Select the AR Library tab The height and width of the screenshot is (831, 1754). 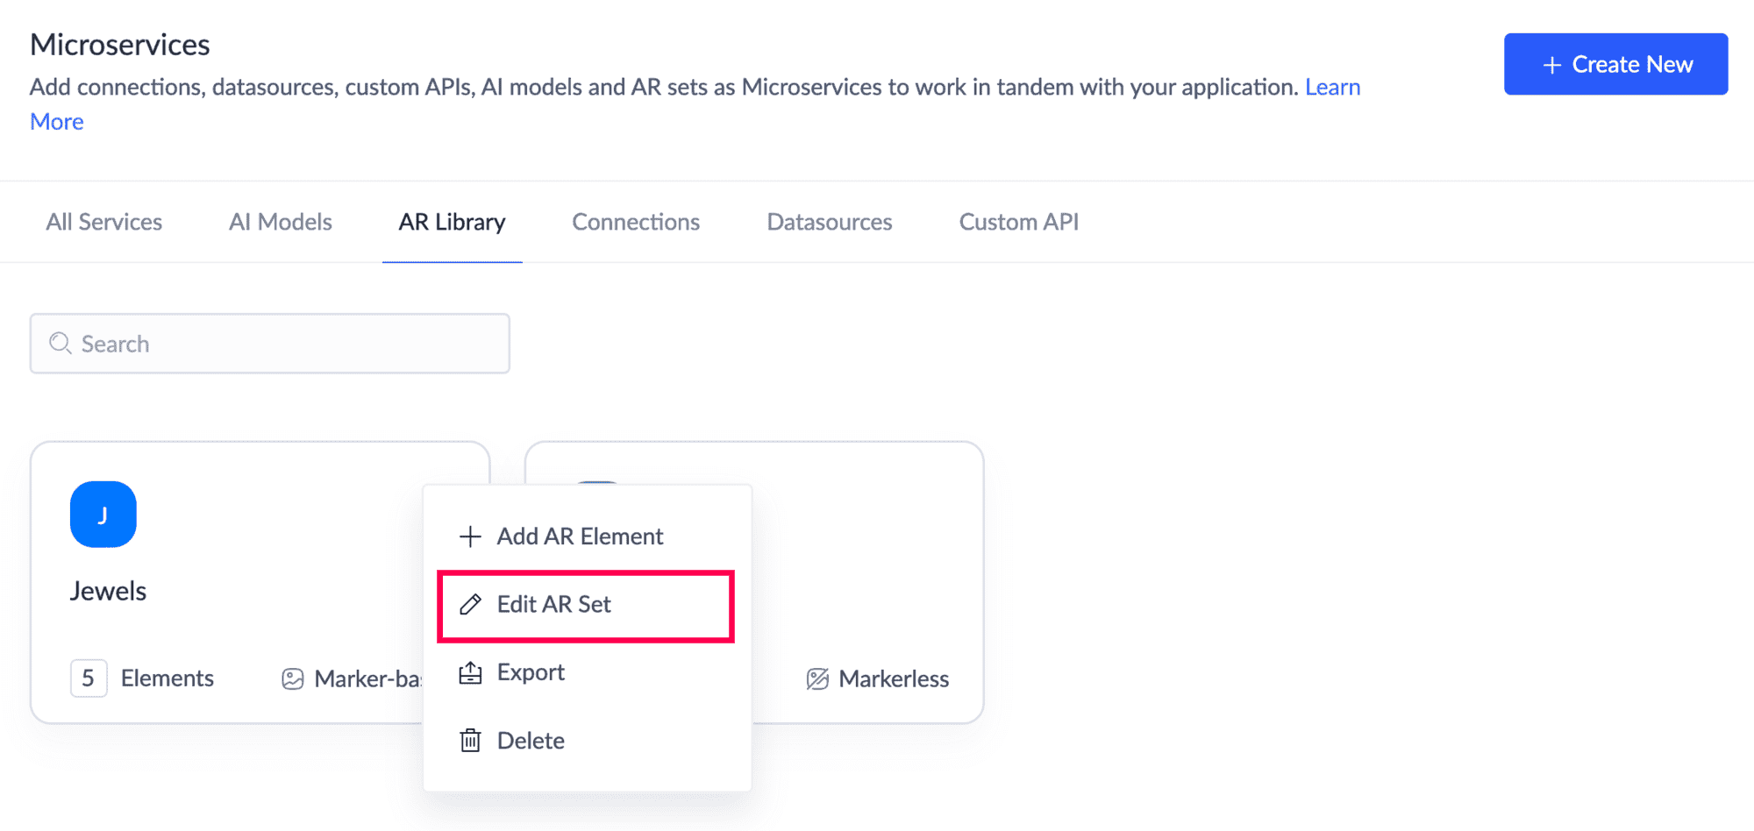click(x=452, y=222)
